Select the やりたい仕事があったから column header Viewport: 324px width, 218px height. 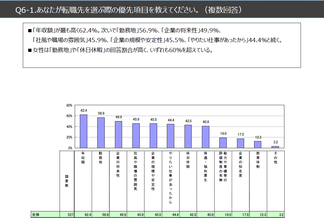(x=171, y=181)
